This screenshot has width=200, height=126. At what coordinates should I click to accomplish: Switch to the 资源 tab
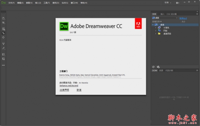pos(161,70)
